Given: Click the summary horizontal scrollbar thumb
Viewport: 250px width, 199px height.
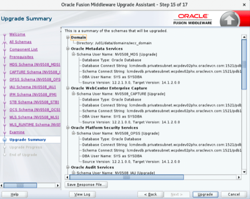Looking at the screenshot, I should click(126, 177).
